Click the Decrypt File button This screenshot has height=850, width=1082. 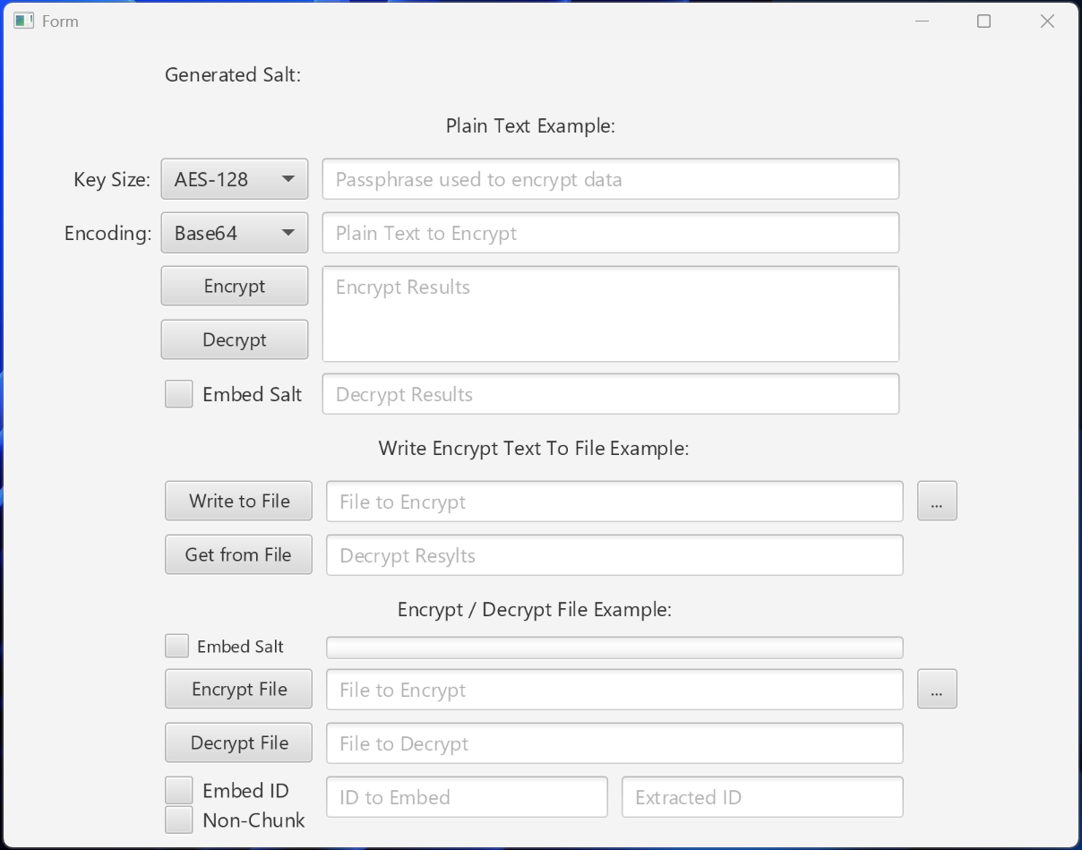238,743
